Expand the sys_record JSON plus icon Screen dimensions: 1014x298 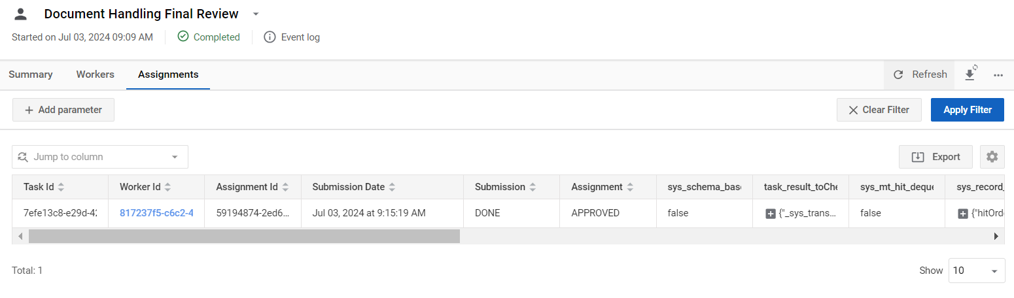click(x=963, y=214)
